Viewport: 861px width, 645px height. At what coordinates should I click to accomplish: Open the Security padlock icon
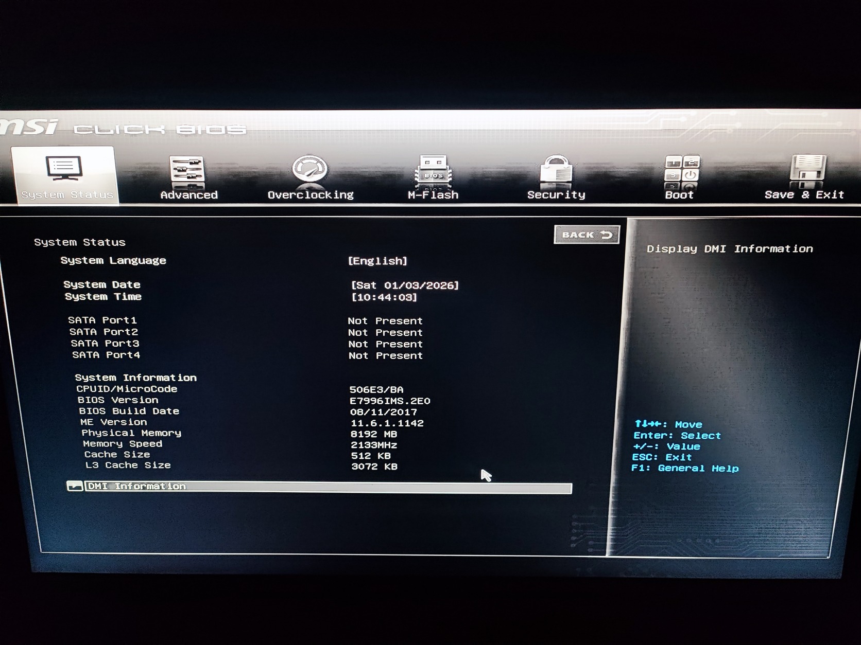click(x=556, y=169)
